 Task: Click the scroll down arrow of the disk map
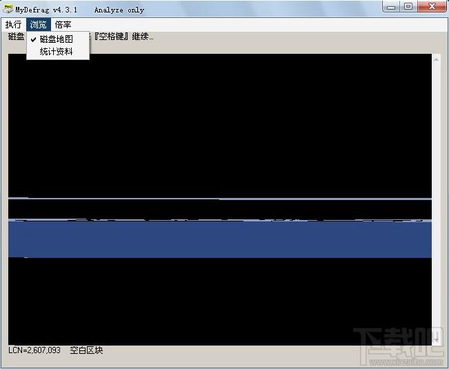437,339
